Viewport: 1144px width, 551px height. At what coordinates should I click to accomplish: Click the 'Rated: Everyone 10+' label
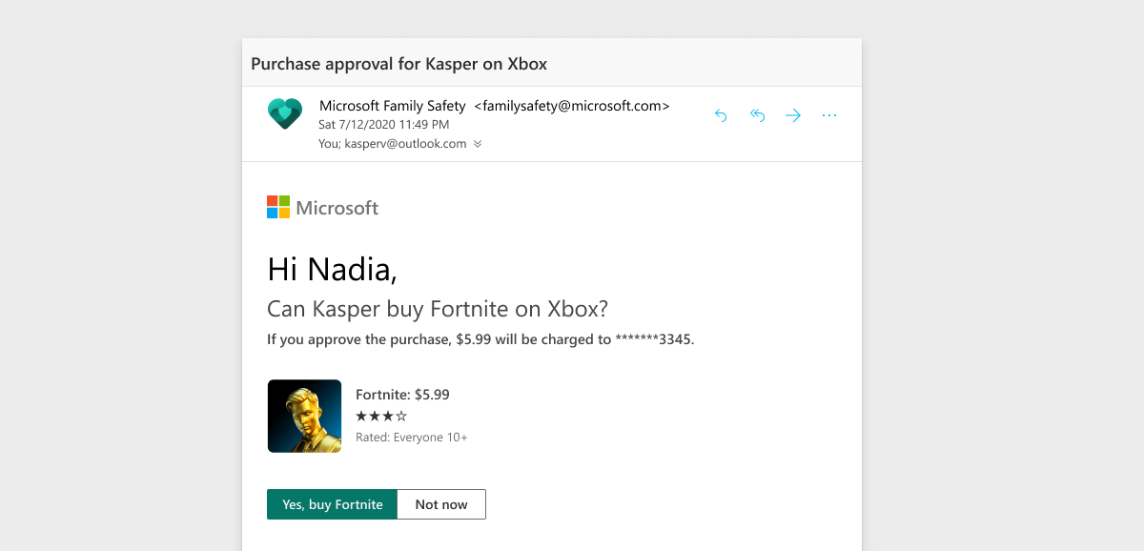[x=411, y=437]
